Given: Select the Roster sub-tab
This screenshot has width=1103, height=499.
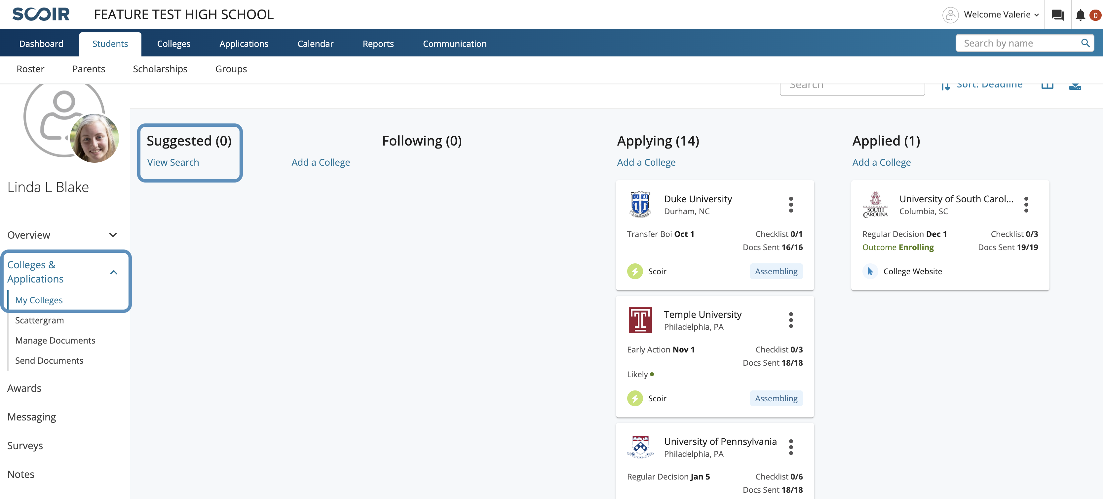Looking at the screenshot, I should coord(30,69).
